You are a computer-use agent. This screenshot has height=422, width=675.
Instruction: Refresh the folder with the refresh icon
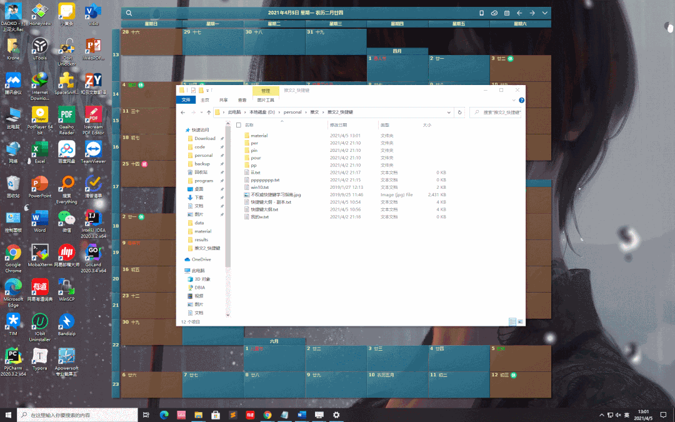[459, 112]
